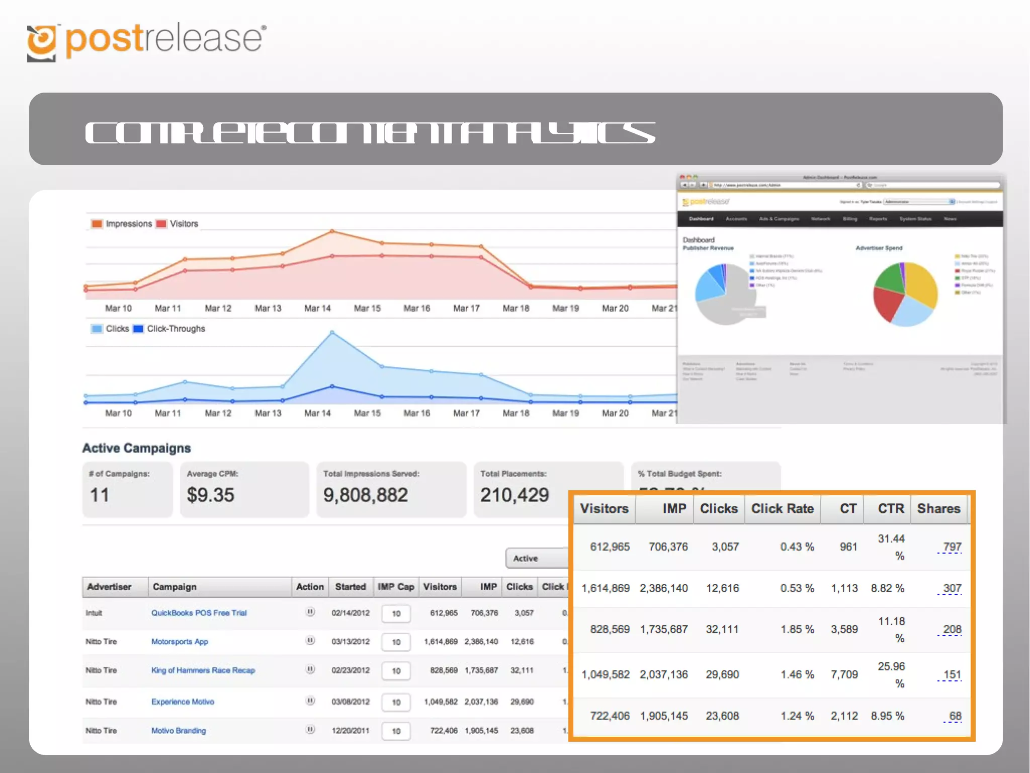1030x773 pixels.
Task: Sort by CTR header in the highlighted table
Action: (x=887, y=509)
